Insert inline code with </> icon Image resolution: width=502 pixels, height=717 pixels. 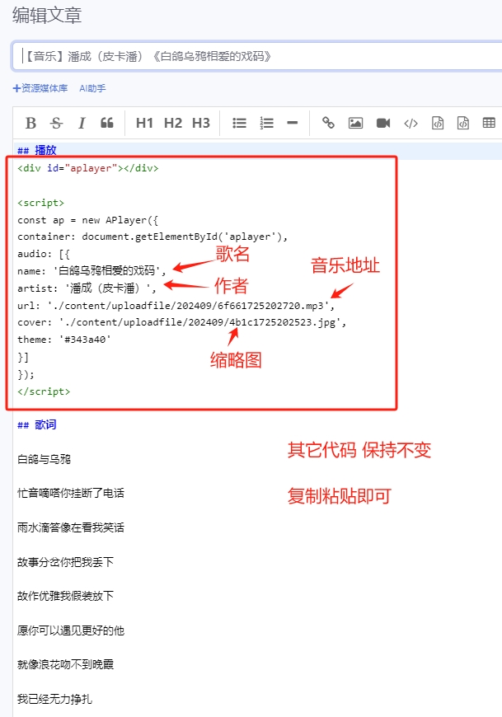(x=411, y=123)
